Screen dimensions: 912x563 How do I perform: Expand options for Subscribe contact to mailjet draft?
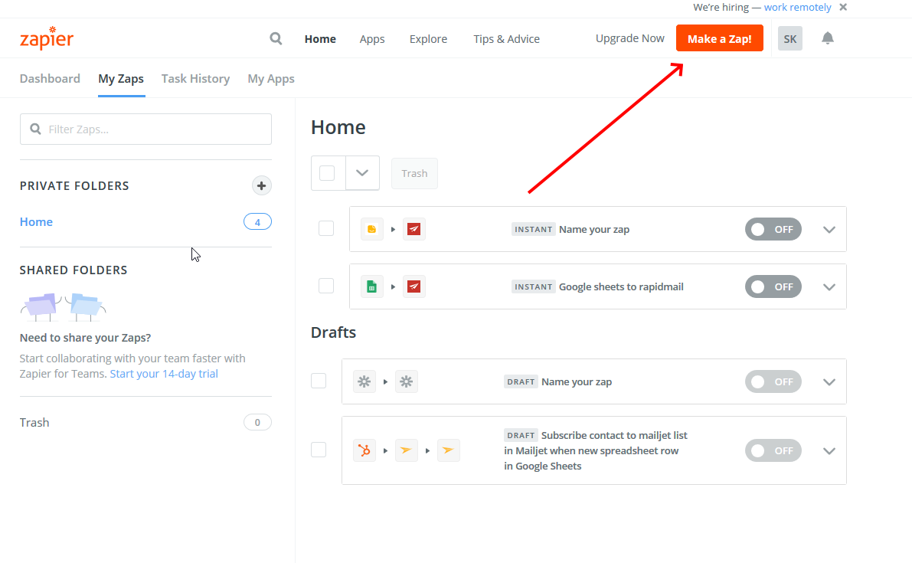tap(829, 451)
